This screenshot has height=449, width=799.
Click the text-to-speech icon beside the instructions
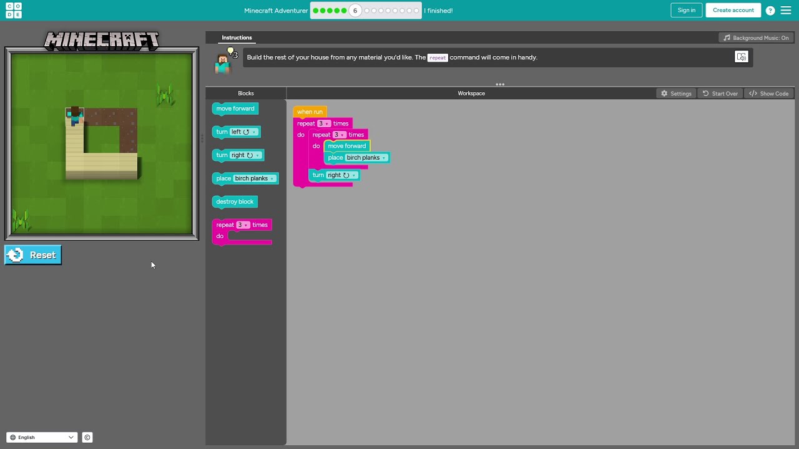point(742,57)
